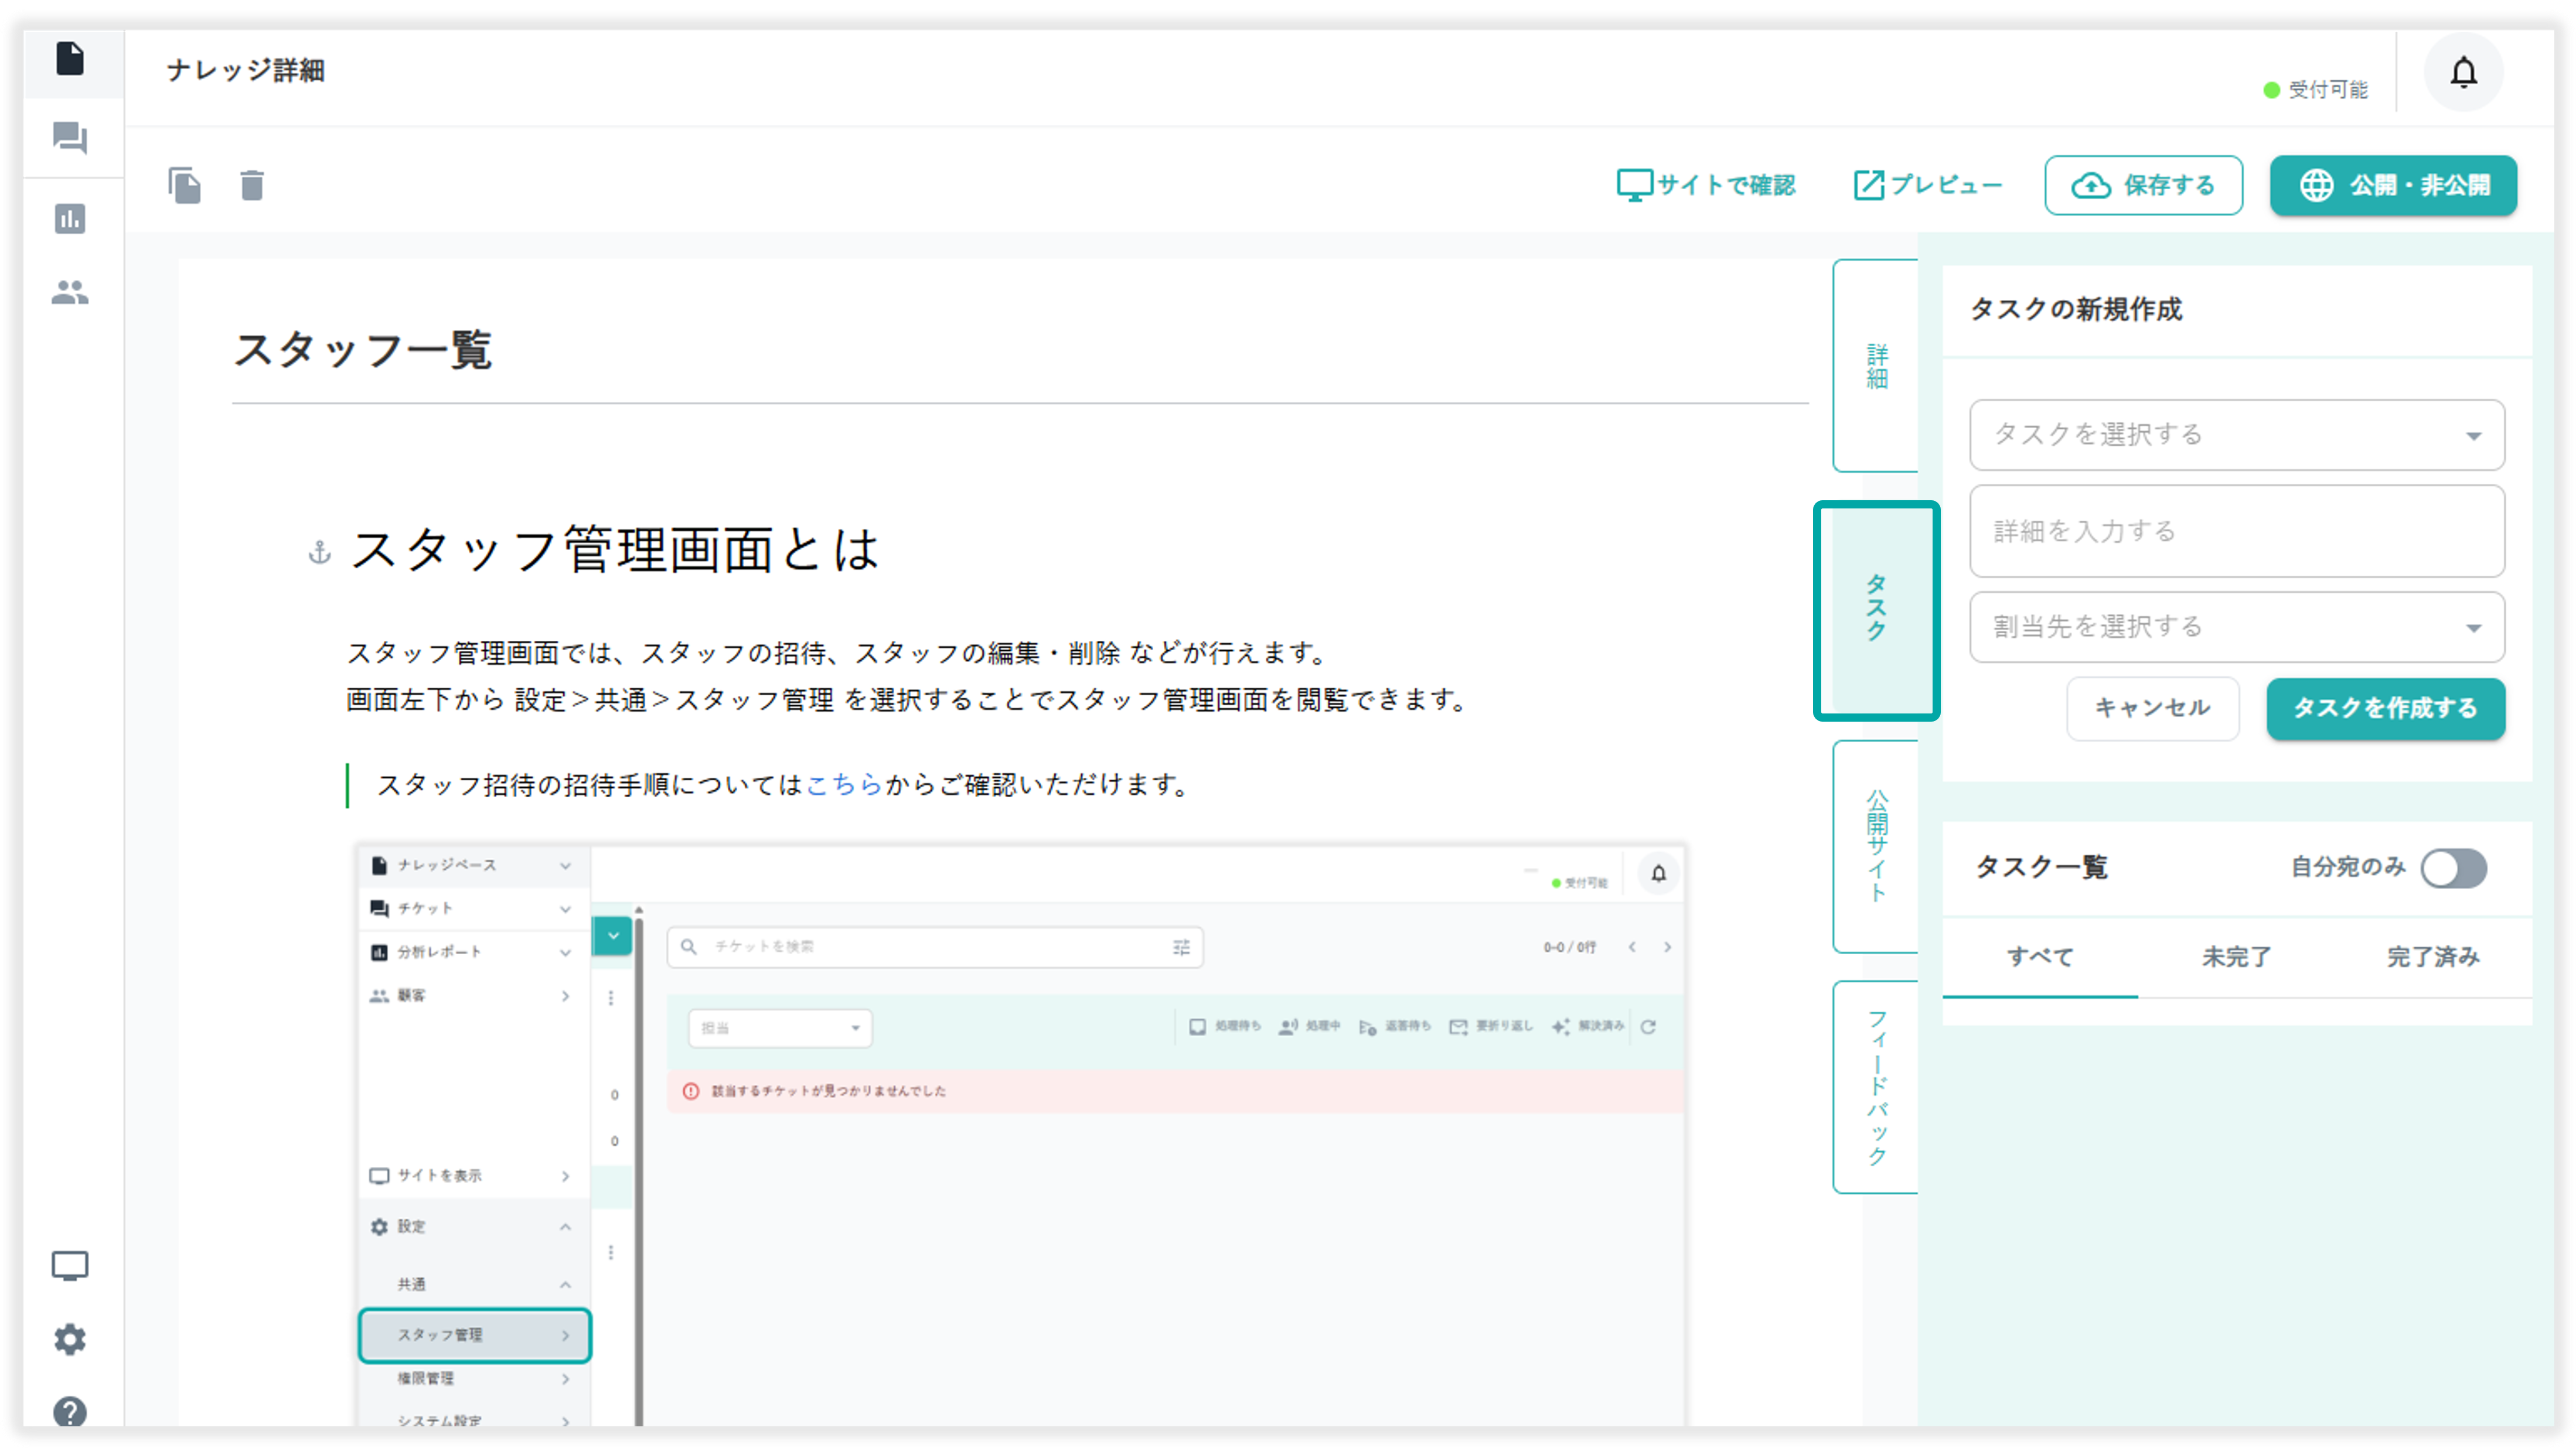Switch to the 未完了 task tab
Image resolution: width=2576 pixels, height=1448 pixels.
pos(2236,957)
